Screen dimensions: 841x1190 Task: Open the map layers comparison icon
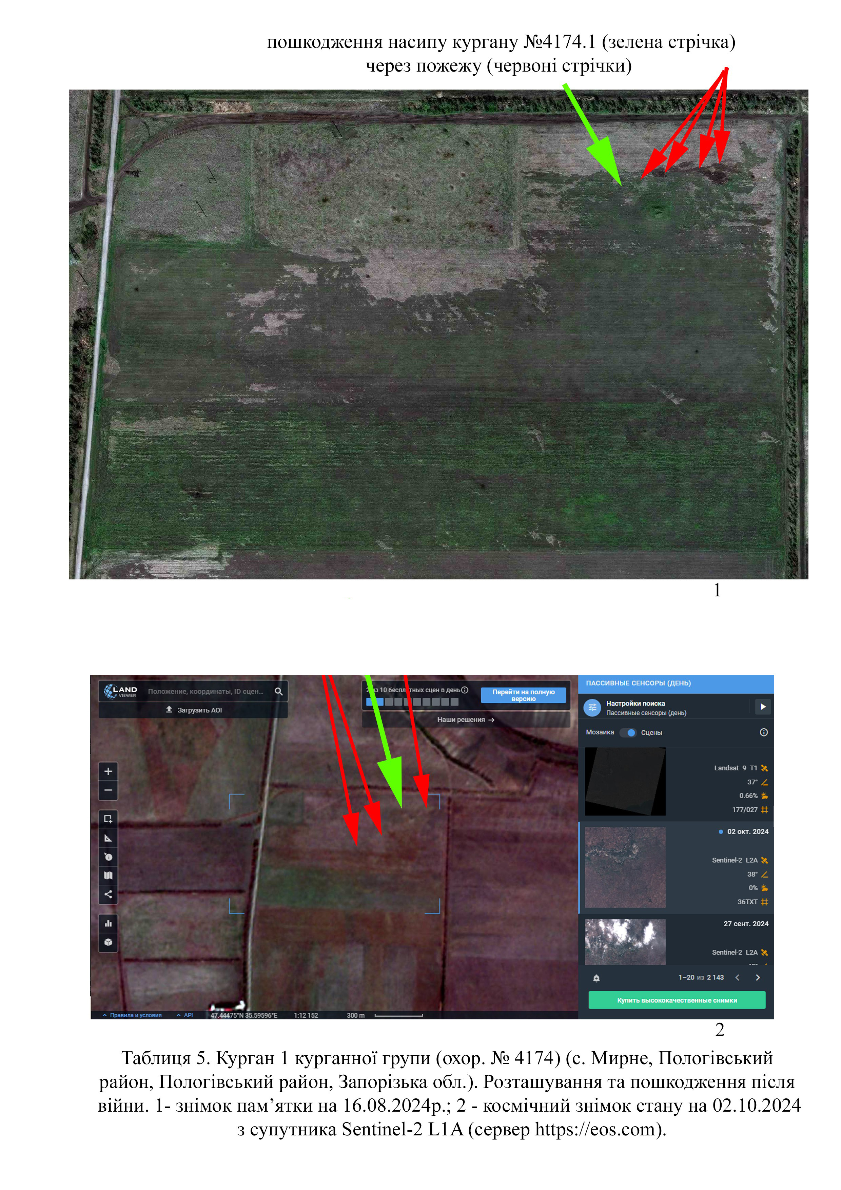[108, 876]
